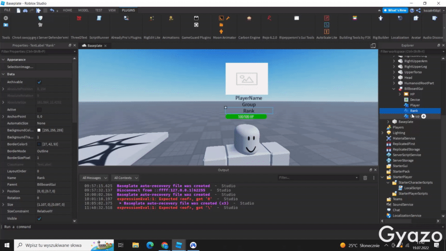Image resolution: width=446 pixels, height=251 pixels.
Task: Expand the Lighting service node
Action: click(x=383, y=133)
